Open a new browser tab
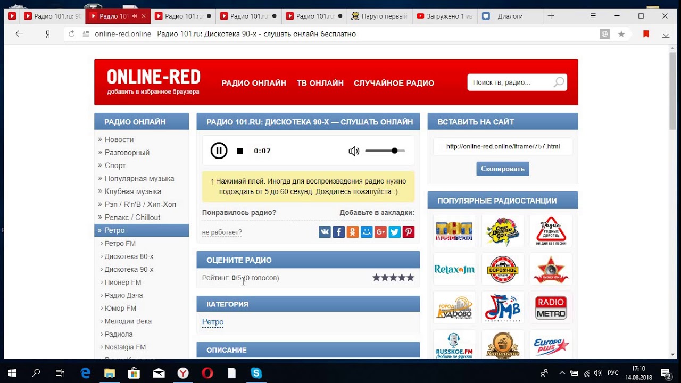Screen dimensions: 681x383 [x=551, y=16]
